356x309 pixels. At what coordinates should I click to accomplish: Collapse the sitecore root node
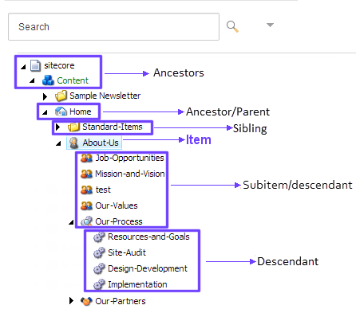click(x=23, y=67)
